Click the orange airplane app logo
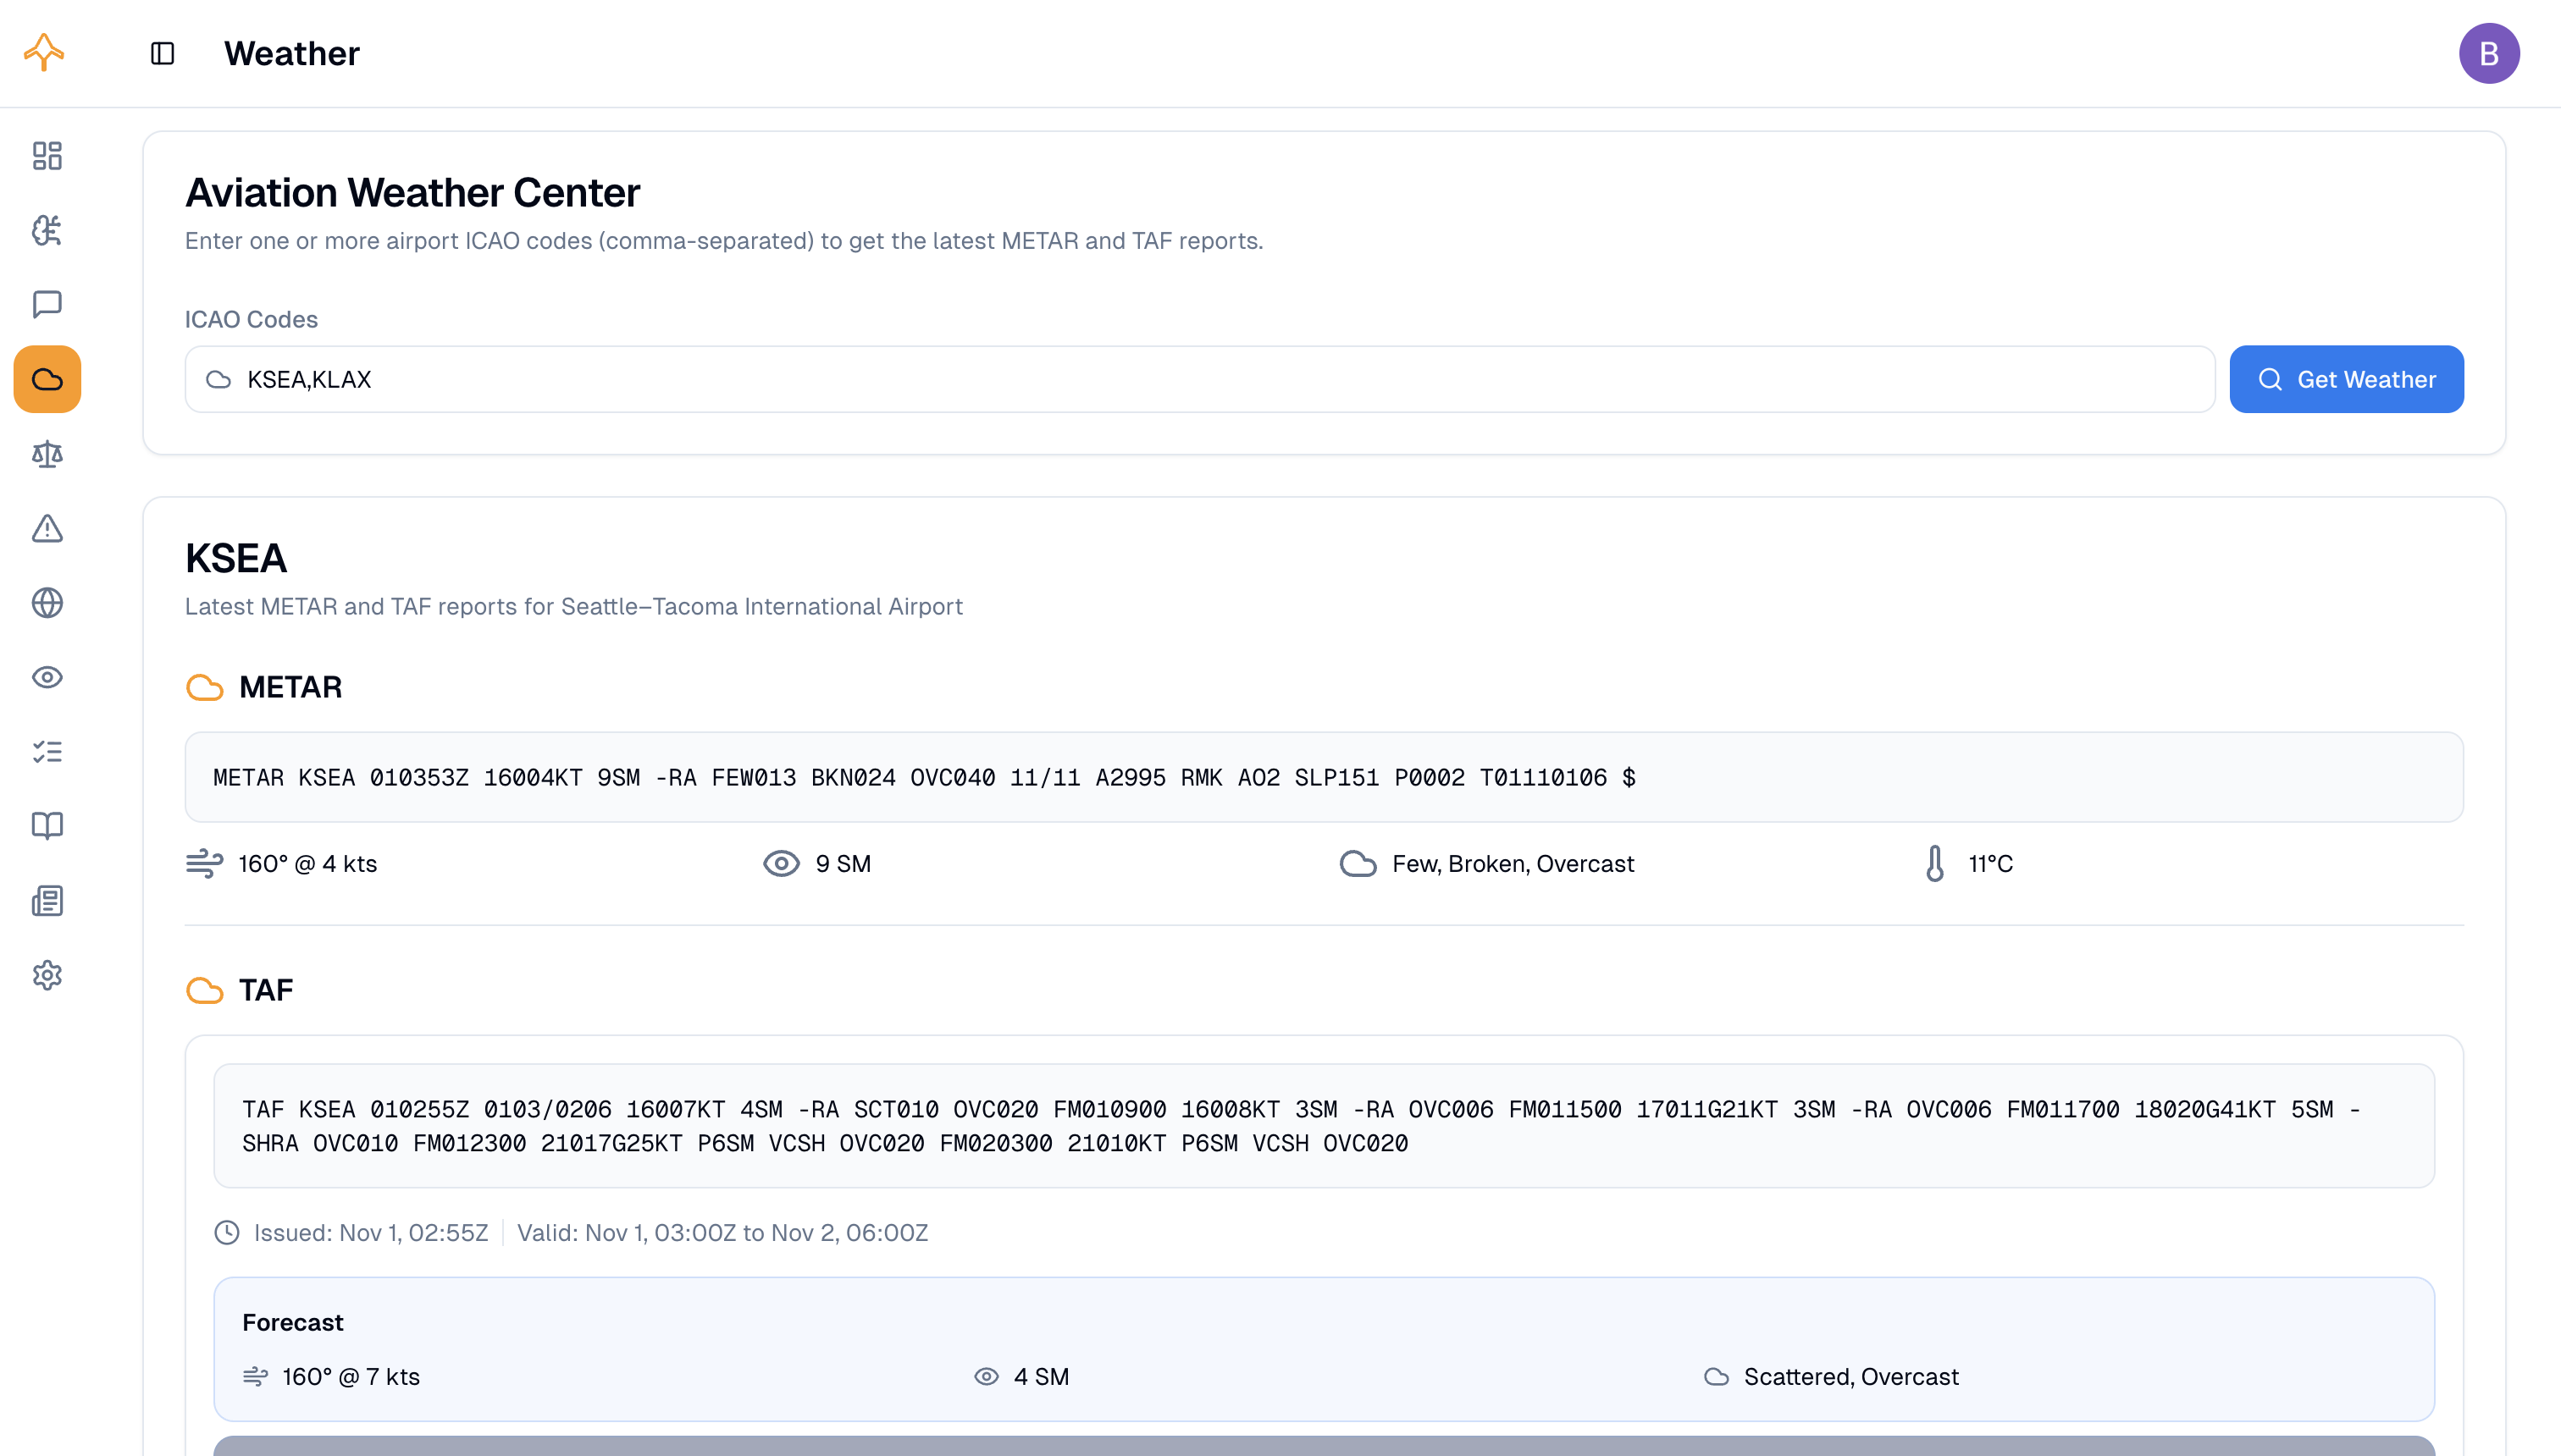This screenshot has height=1456, width=2561. click(44, 52)
